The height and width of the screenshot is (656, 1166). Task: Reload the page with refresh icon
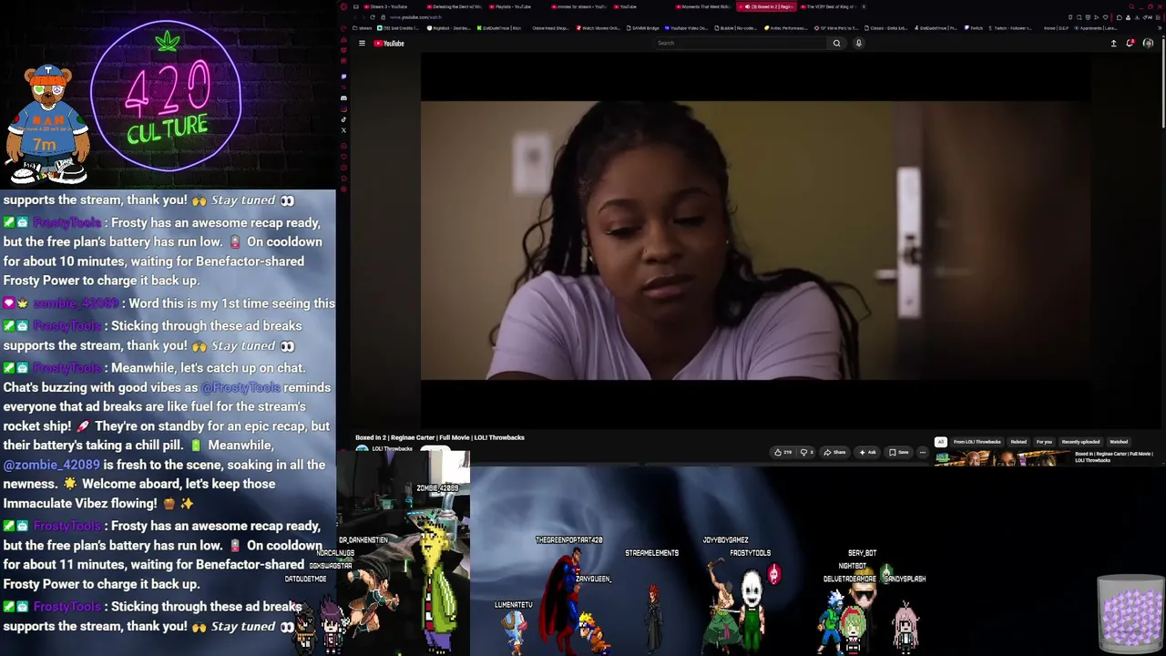373,17
